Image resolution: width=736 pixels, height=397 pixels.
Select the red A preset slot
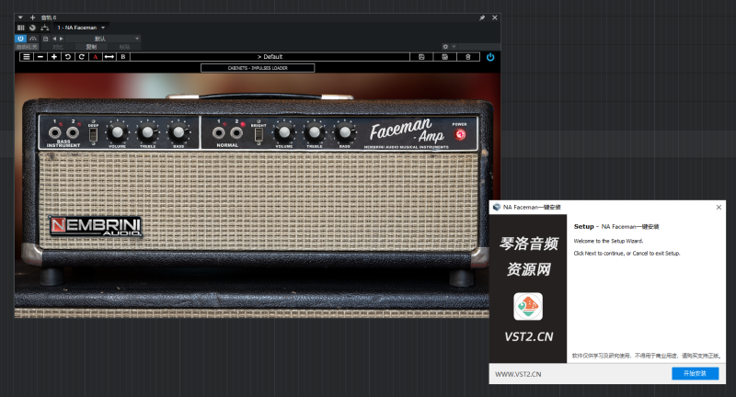coord(95,57)
